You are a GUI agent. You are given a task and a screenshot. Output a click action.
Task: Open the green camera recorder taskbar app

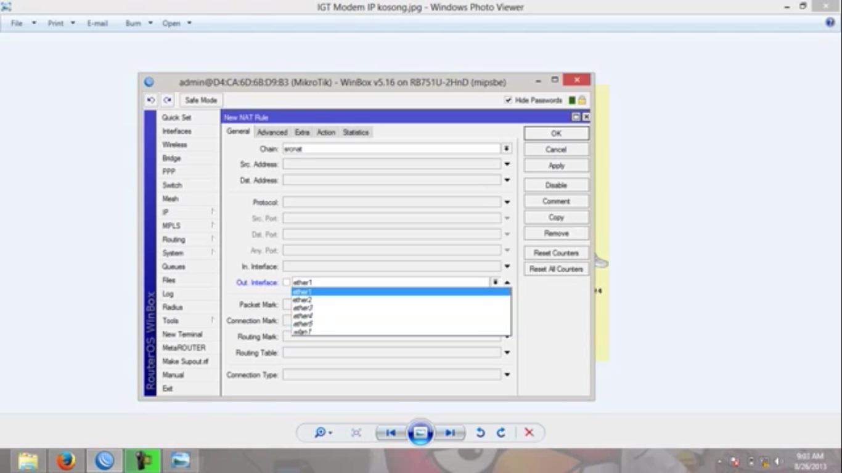tap(142, 461)
